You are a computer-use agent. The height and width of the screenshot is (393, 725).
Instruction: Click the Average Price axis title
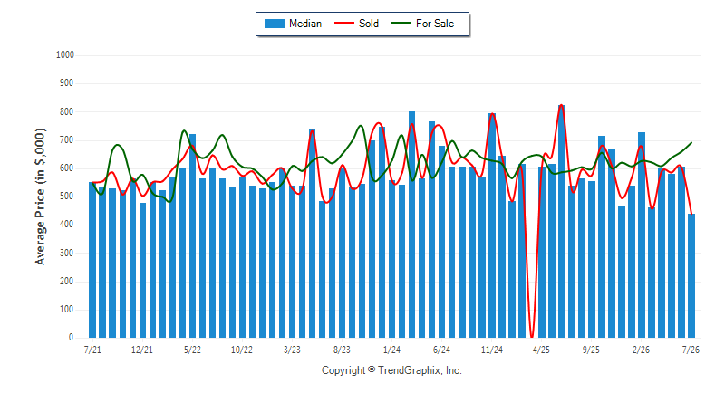click(x=40, y=196)
